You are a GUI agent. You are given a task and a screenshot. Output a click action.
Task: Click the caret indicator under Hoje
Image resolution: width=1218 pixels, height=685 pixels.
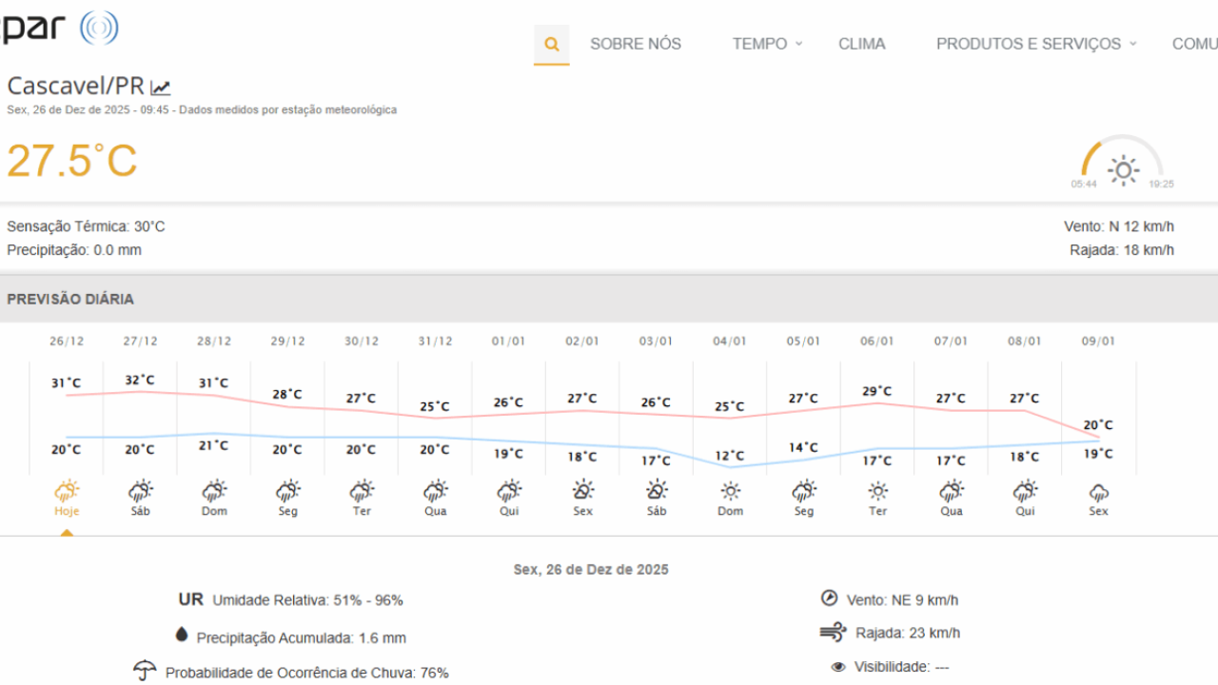coord(66,531)
